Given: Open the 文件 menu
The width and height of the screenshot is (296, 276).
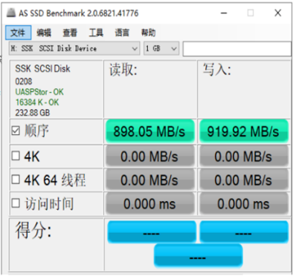Looking at the screenshot, I should (x=18, y=33).
